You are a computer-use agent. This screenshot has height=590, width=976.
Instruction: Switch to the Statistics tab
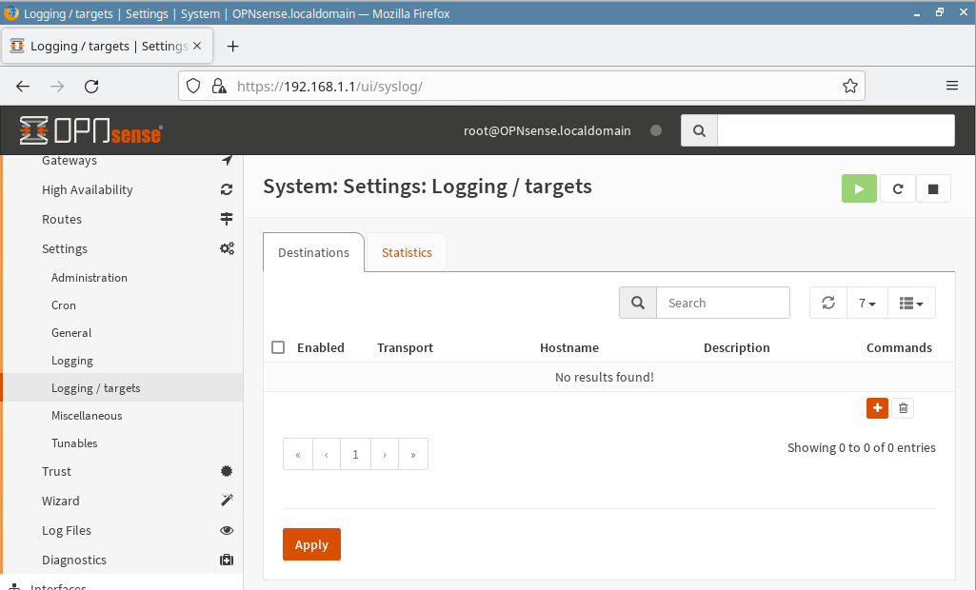click(x=407, y=253)
